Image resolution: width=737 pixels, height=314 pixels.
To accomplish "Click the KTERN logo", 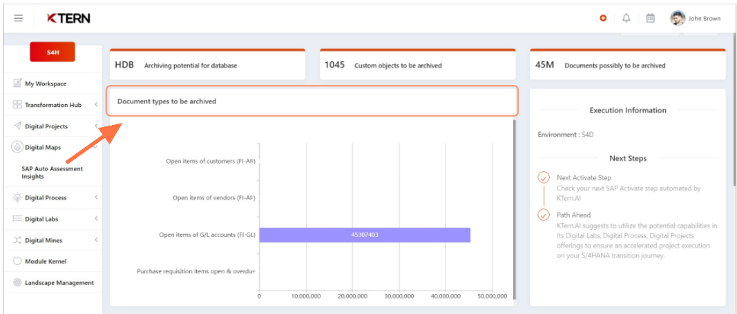I will [68, 19].
